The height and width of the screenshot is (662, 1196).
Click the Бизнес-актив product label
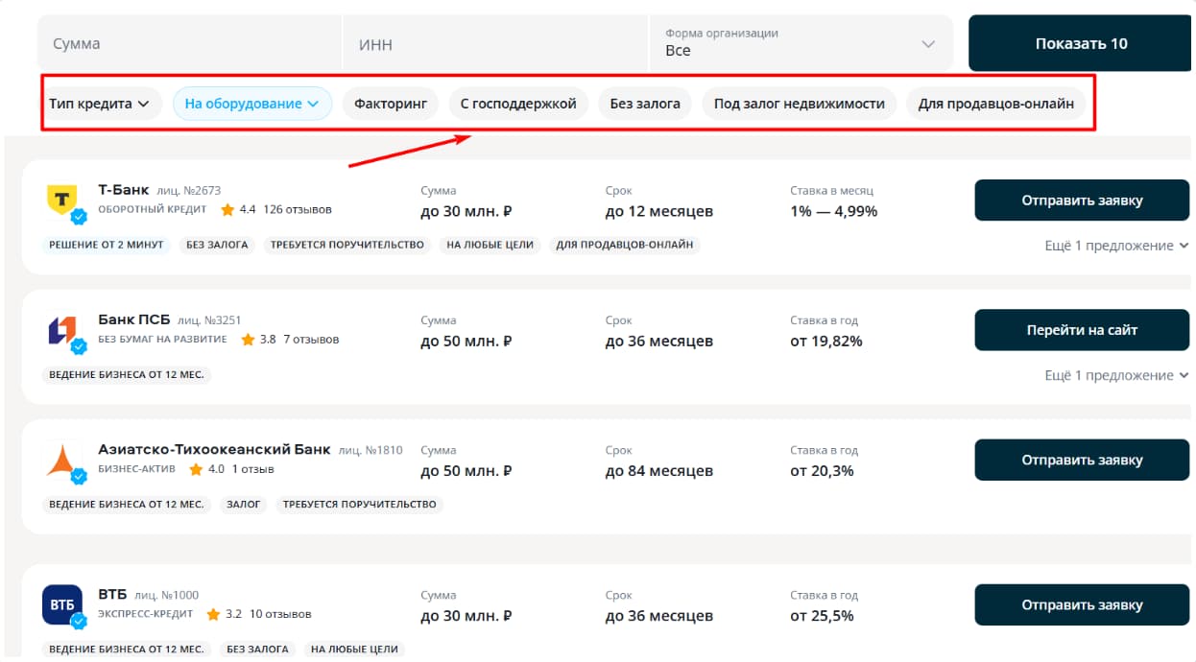(x=137, y=469)
